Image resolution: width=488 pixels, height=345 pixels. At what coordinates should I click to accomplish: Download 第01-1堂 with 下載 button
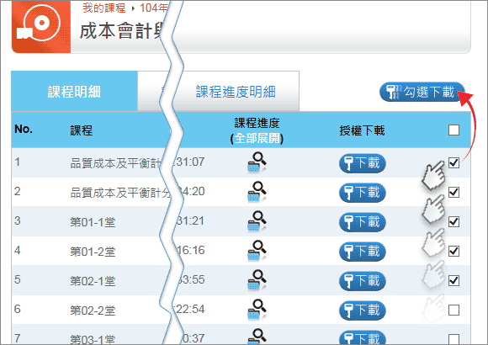(363, 222)
